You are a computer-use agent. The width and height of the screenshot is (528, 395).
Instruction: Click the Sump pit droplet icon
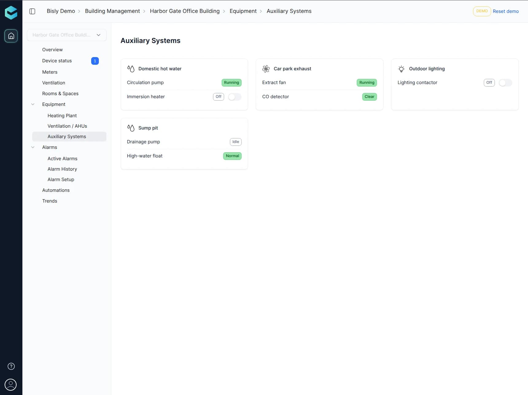[131, 128]
